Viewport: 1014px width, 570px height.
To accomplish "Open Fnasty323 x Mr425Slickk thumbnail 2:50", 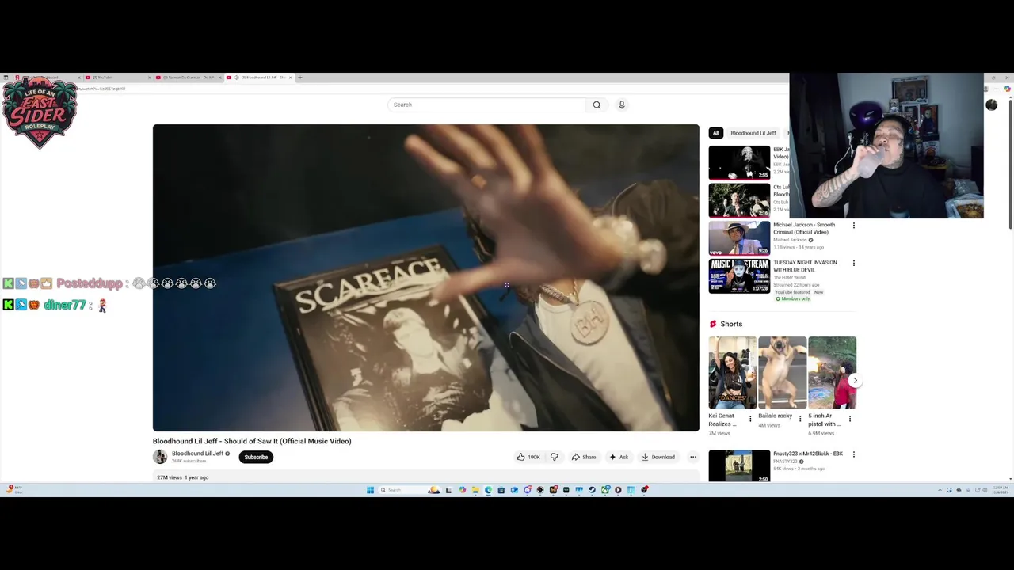I will [739, 466].
